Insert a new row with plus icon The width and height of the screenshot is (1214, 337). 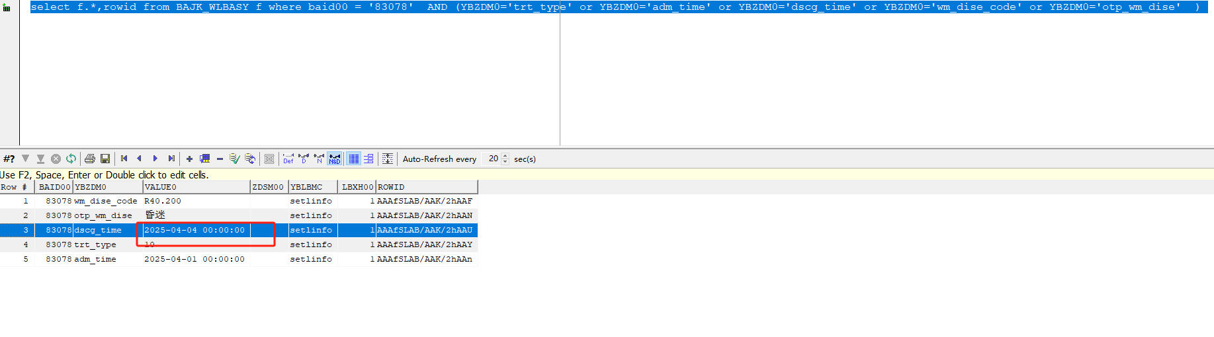click(x=189, y=159)
